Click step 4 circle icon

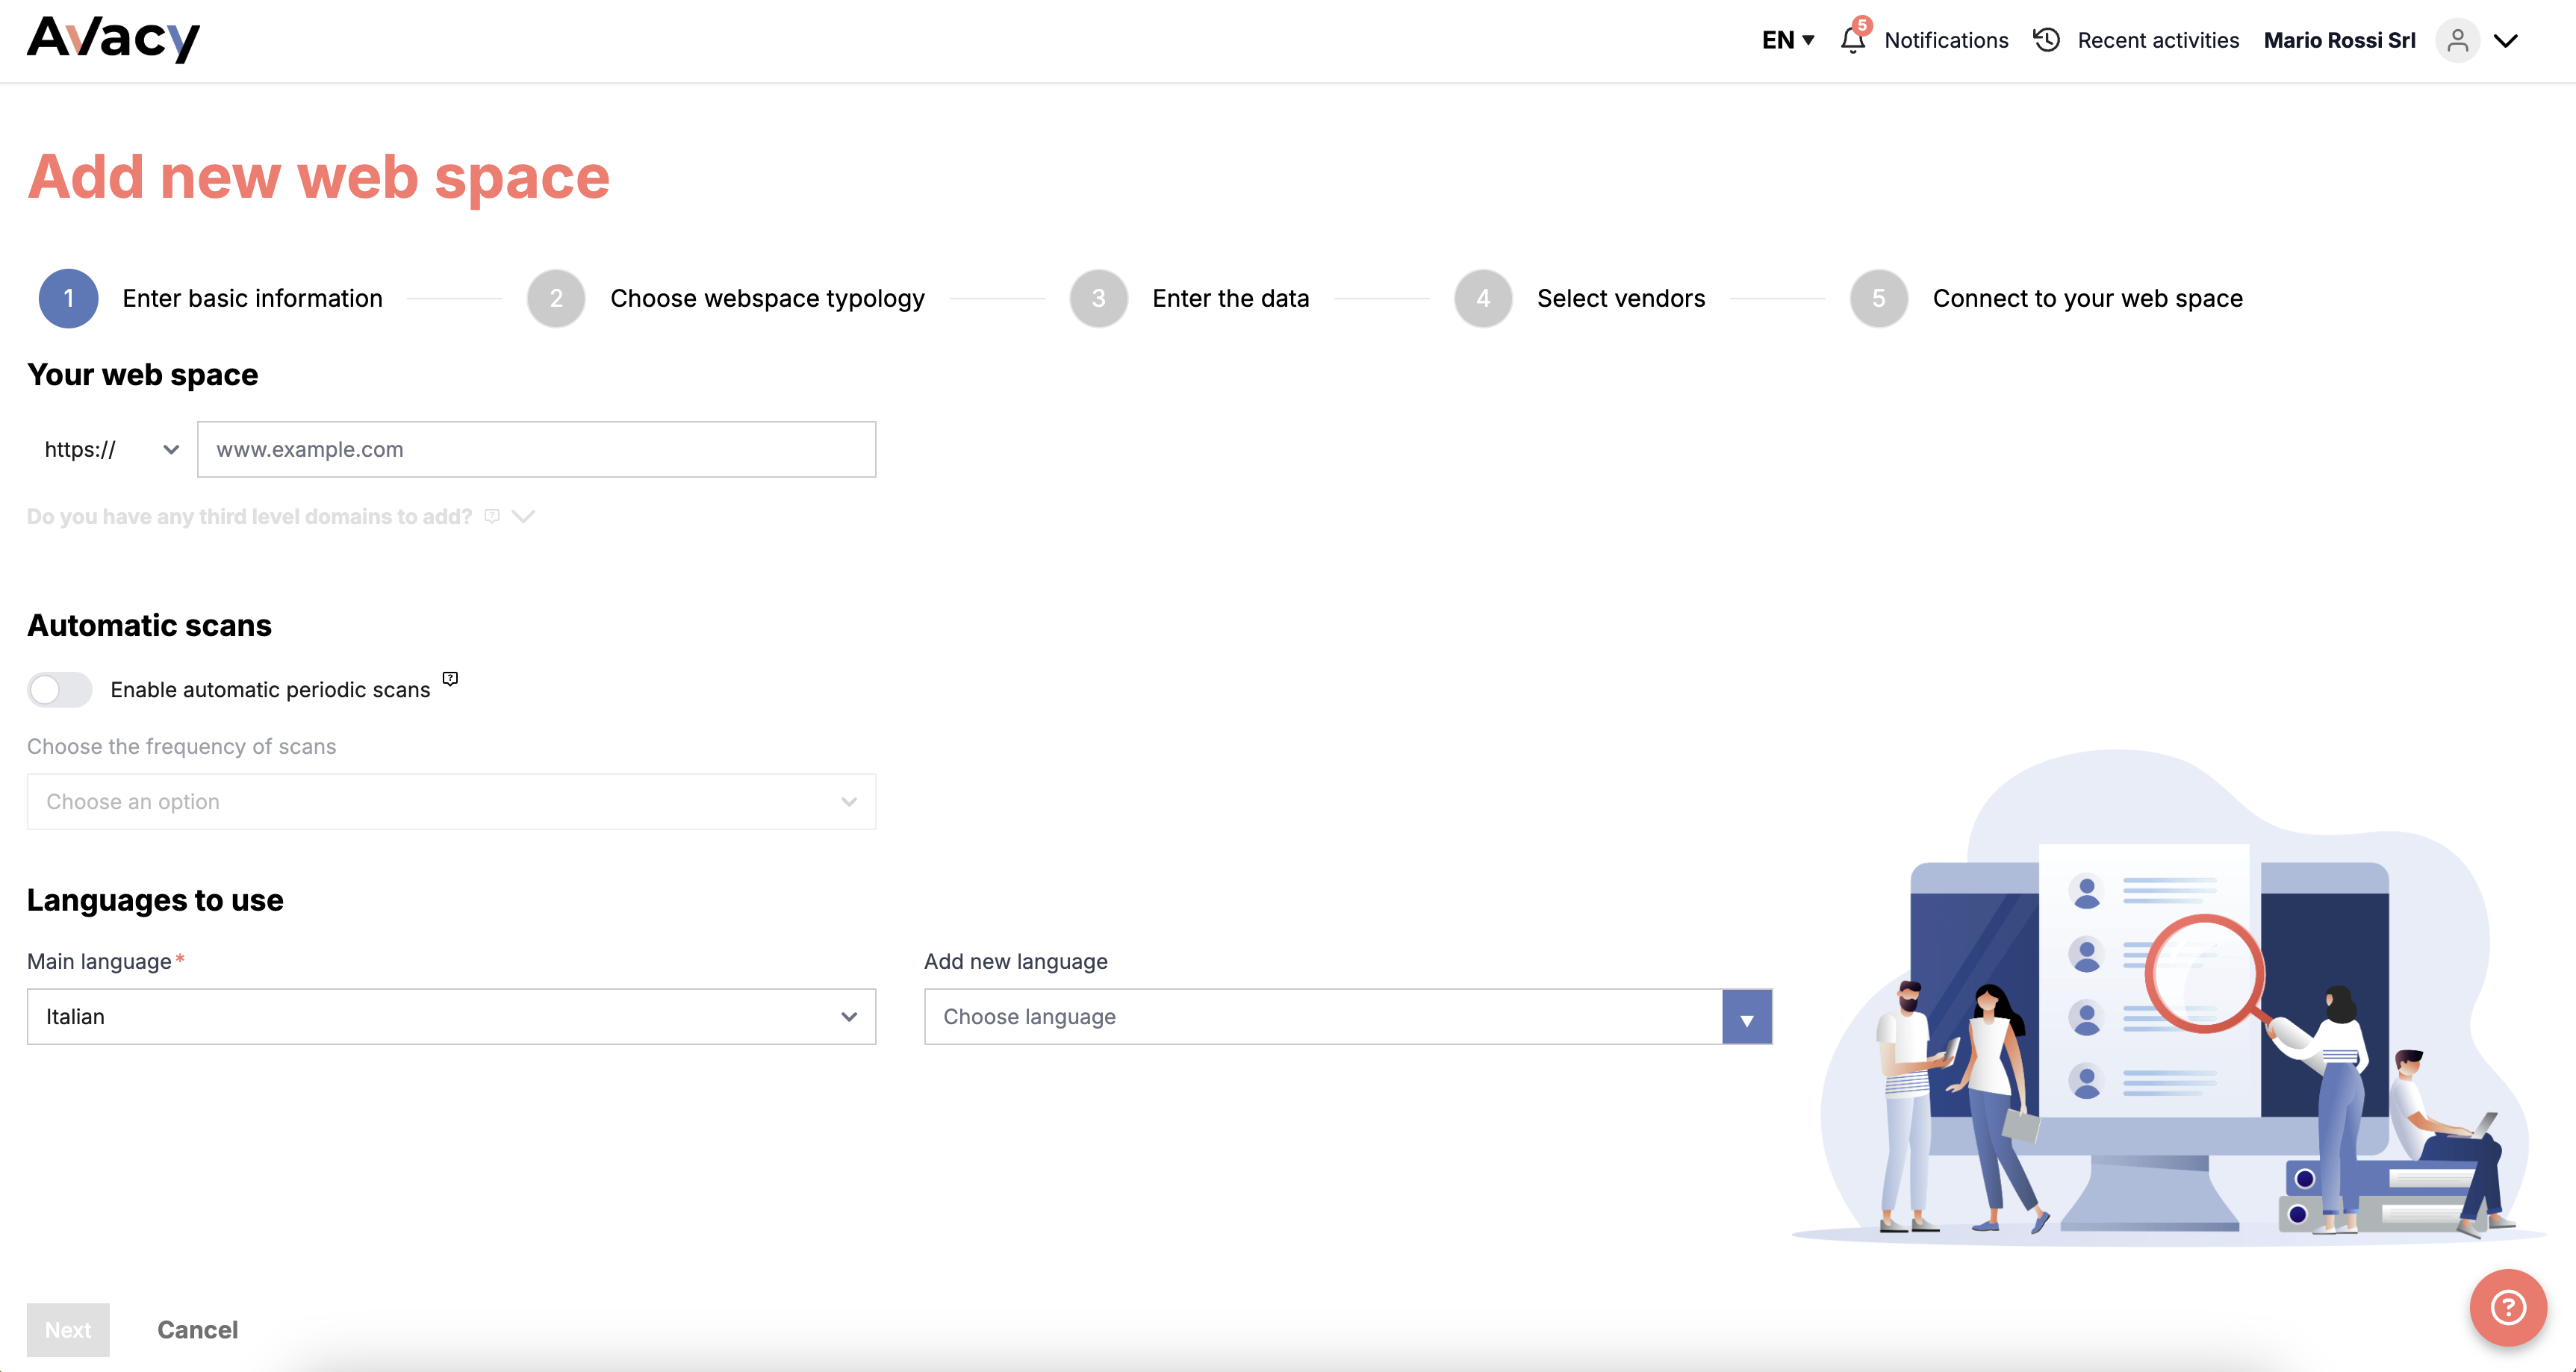(1483, 298)
